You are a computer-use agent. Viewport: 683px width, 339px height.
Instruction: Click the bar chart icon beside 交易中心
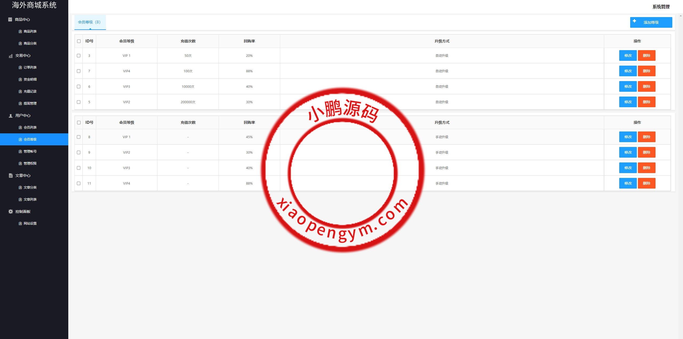[x=10, y=55]
